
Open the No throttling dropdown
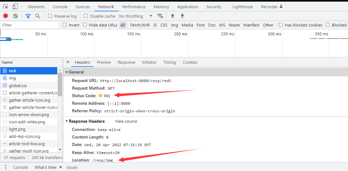(x=135, y=16)
